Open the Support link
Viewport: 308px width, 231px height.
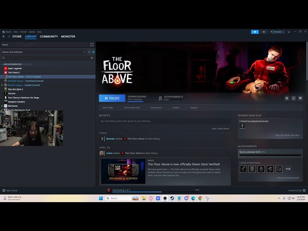pyautogui.click(x=194, y=108)
